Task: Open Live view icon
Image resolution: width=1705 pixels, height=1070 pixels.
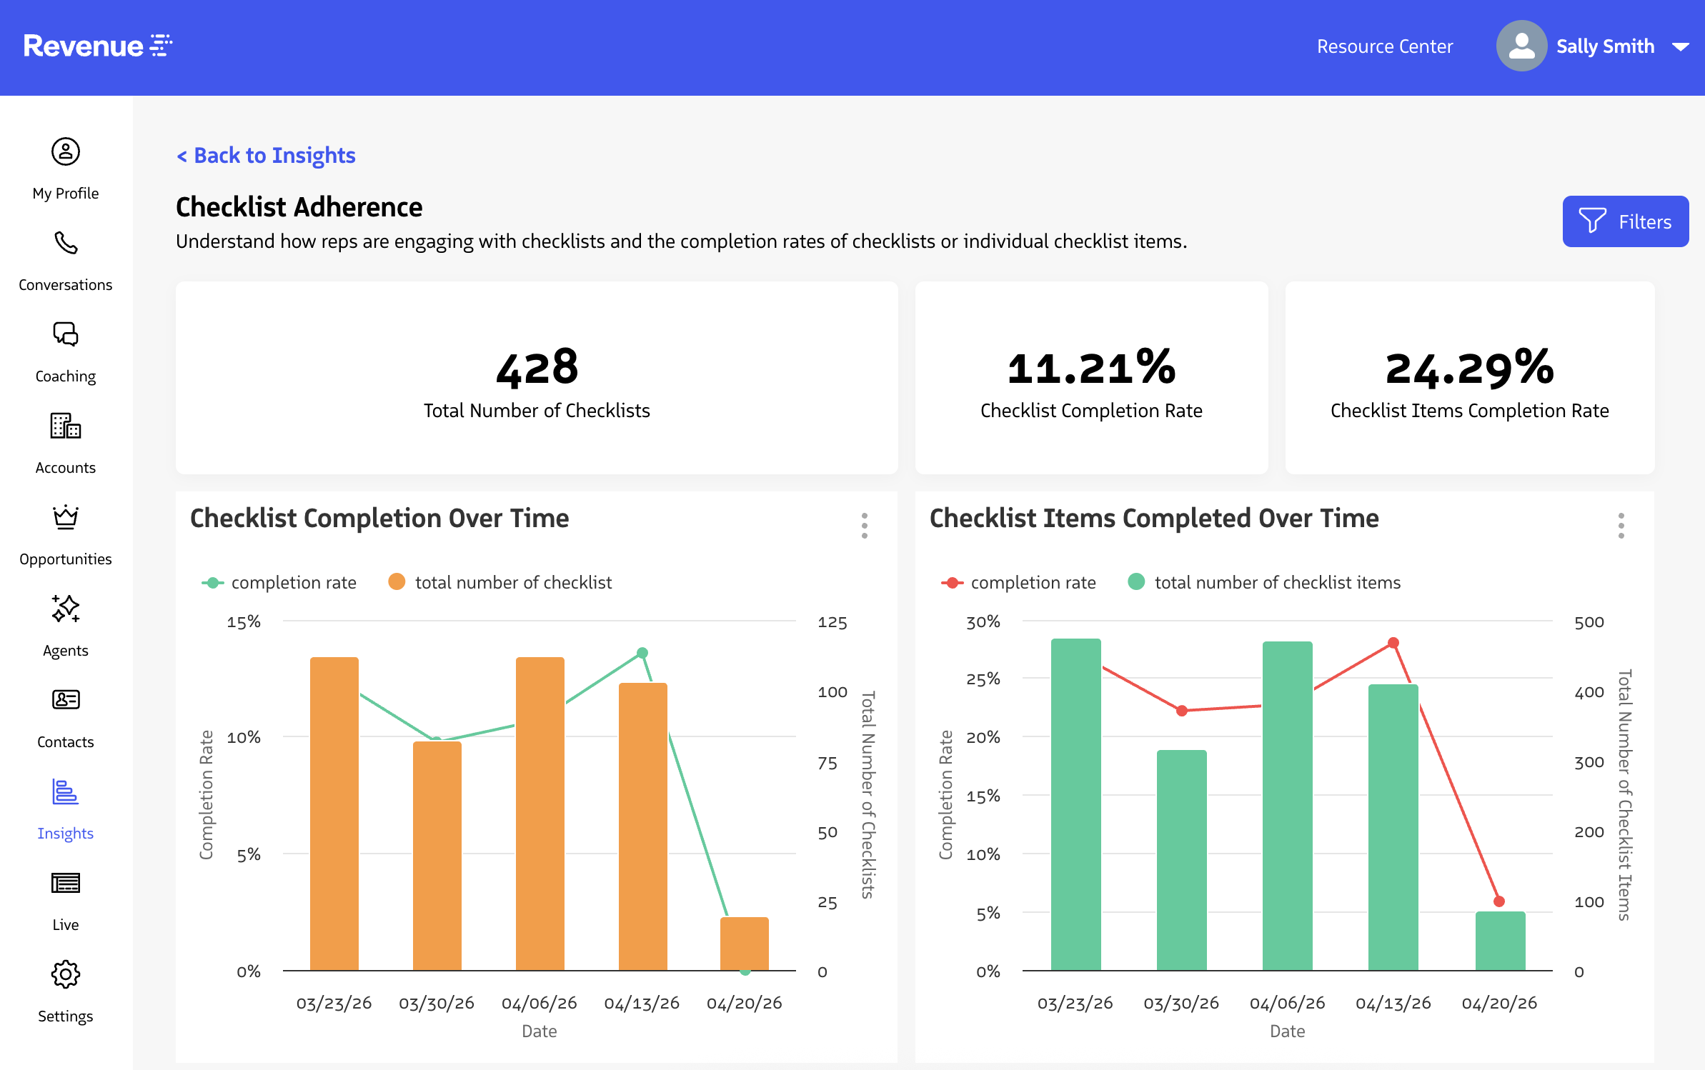Action: [66, 884]
